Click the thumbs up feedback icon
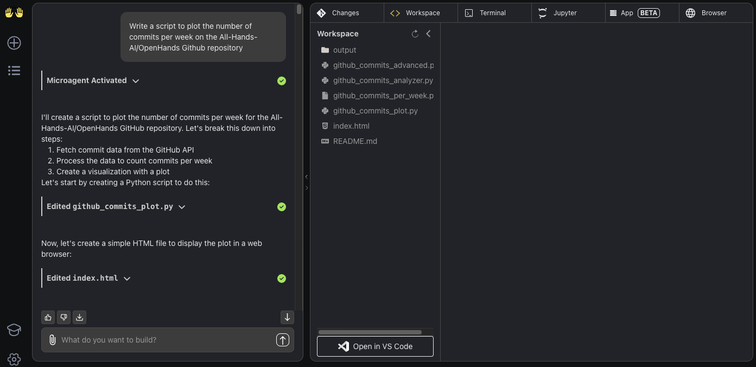 pyautogui.click(x=48, y=317)
